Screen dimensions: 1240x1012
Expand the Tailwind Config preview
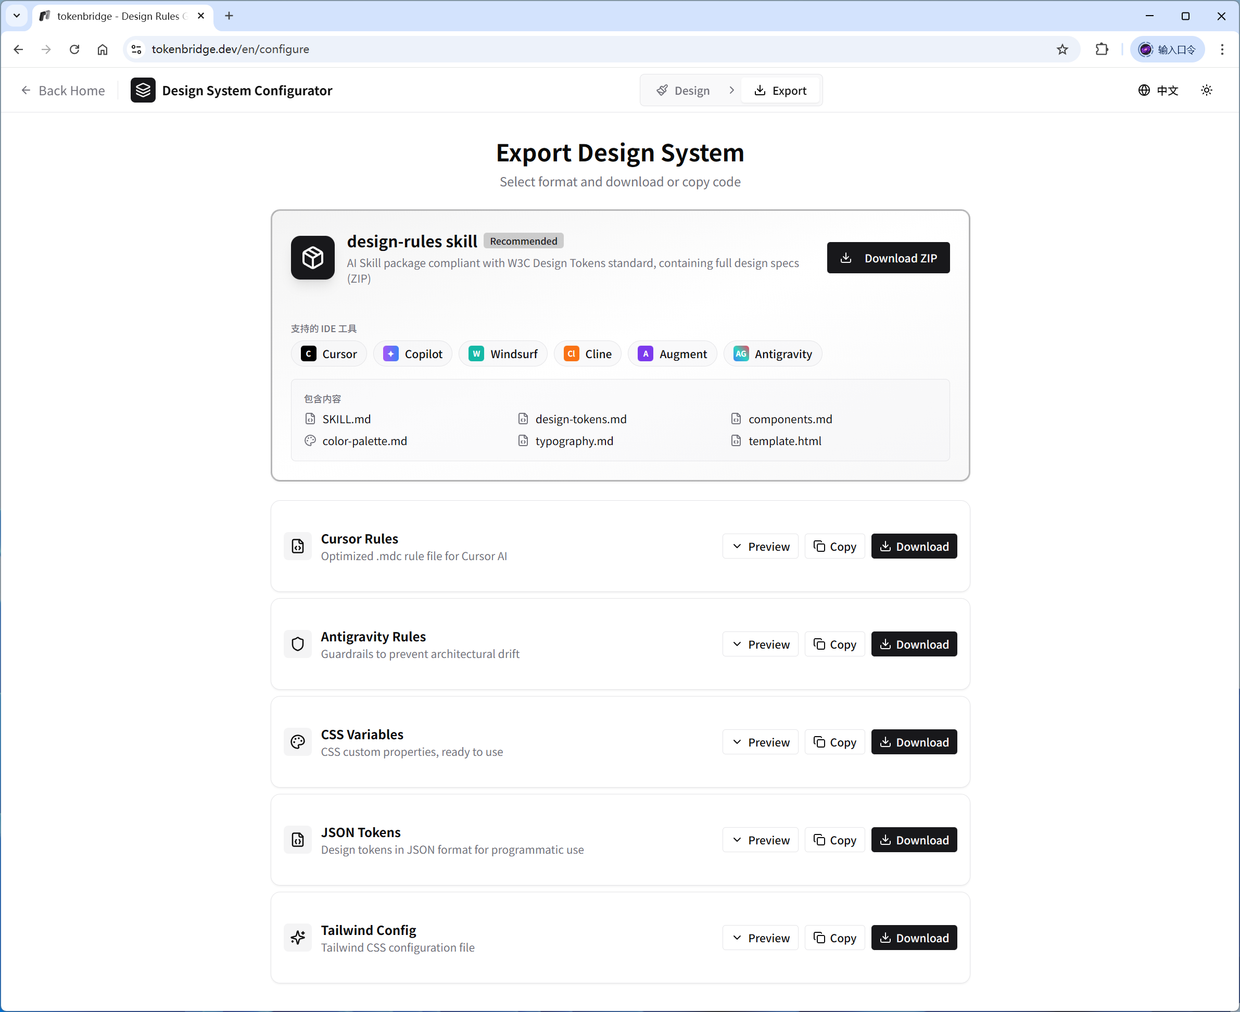coord(760,938)
